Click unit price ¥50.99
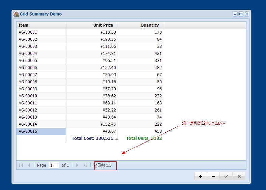Viewport: 266px width, 190px height. [92, 75]
